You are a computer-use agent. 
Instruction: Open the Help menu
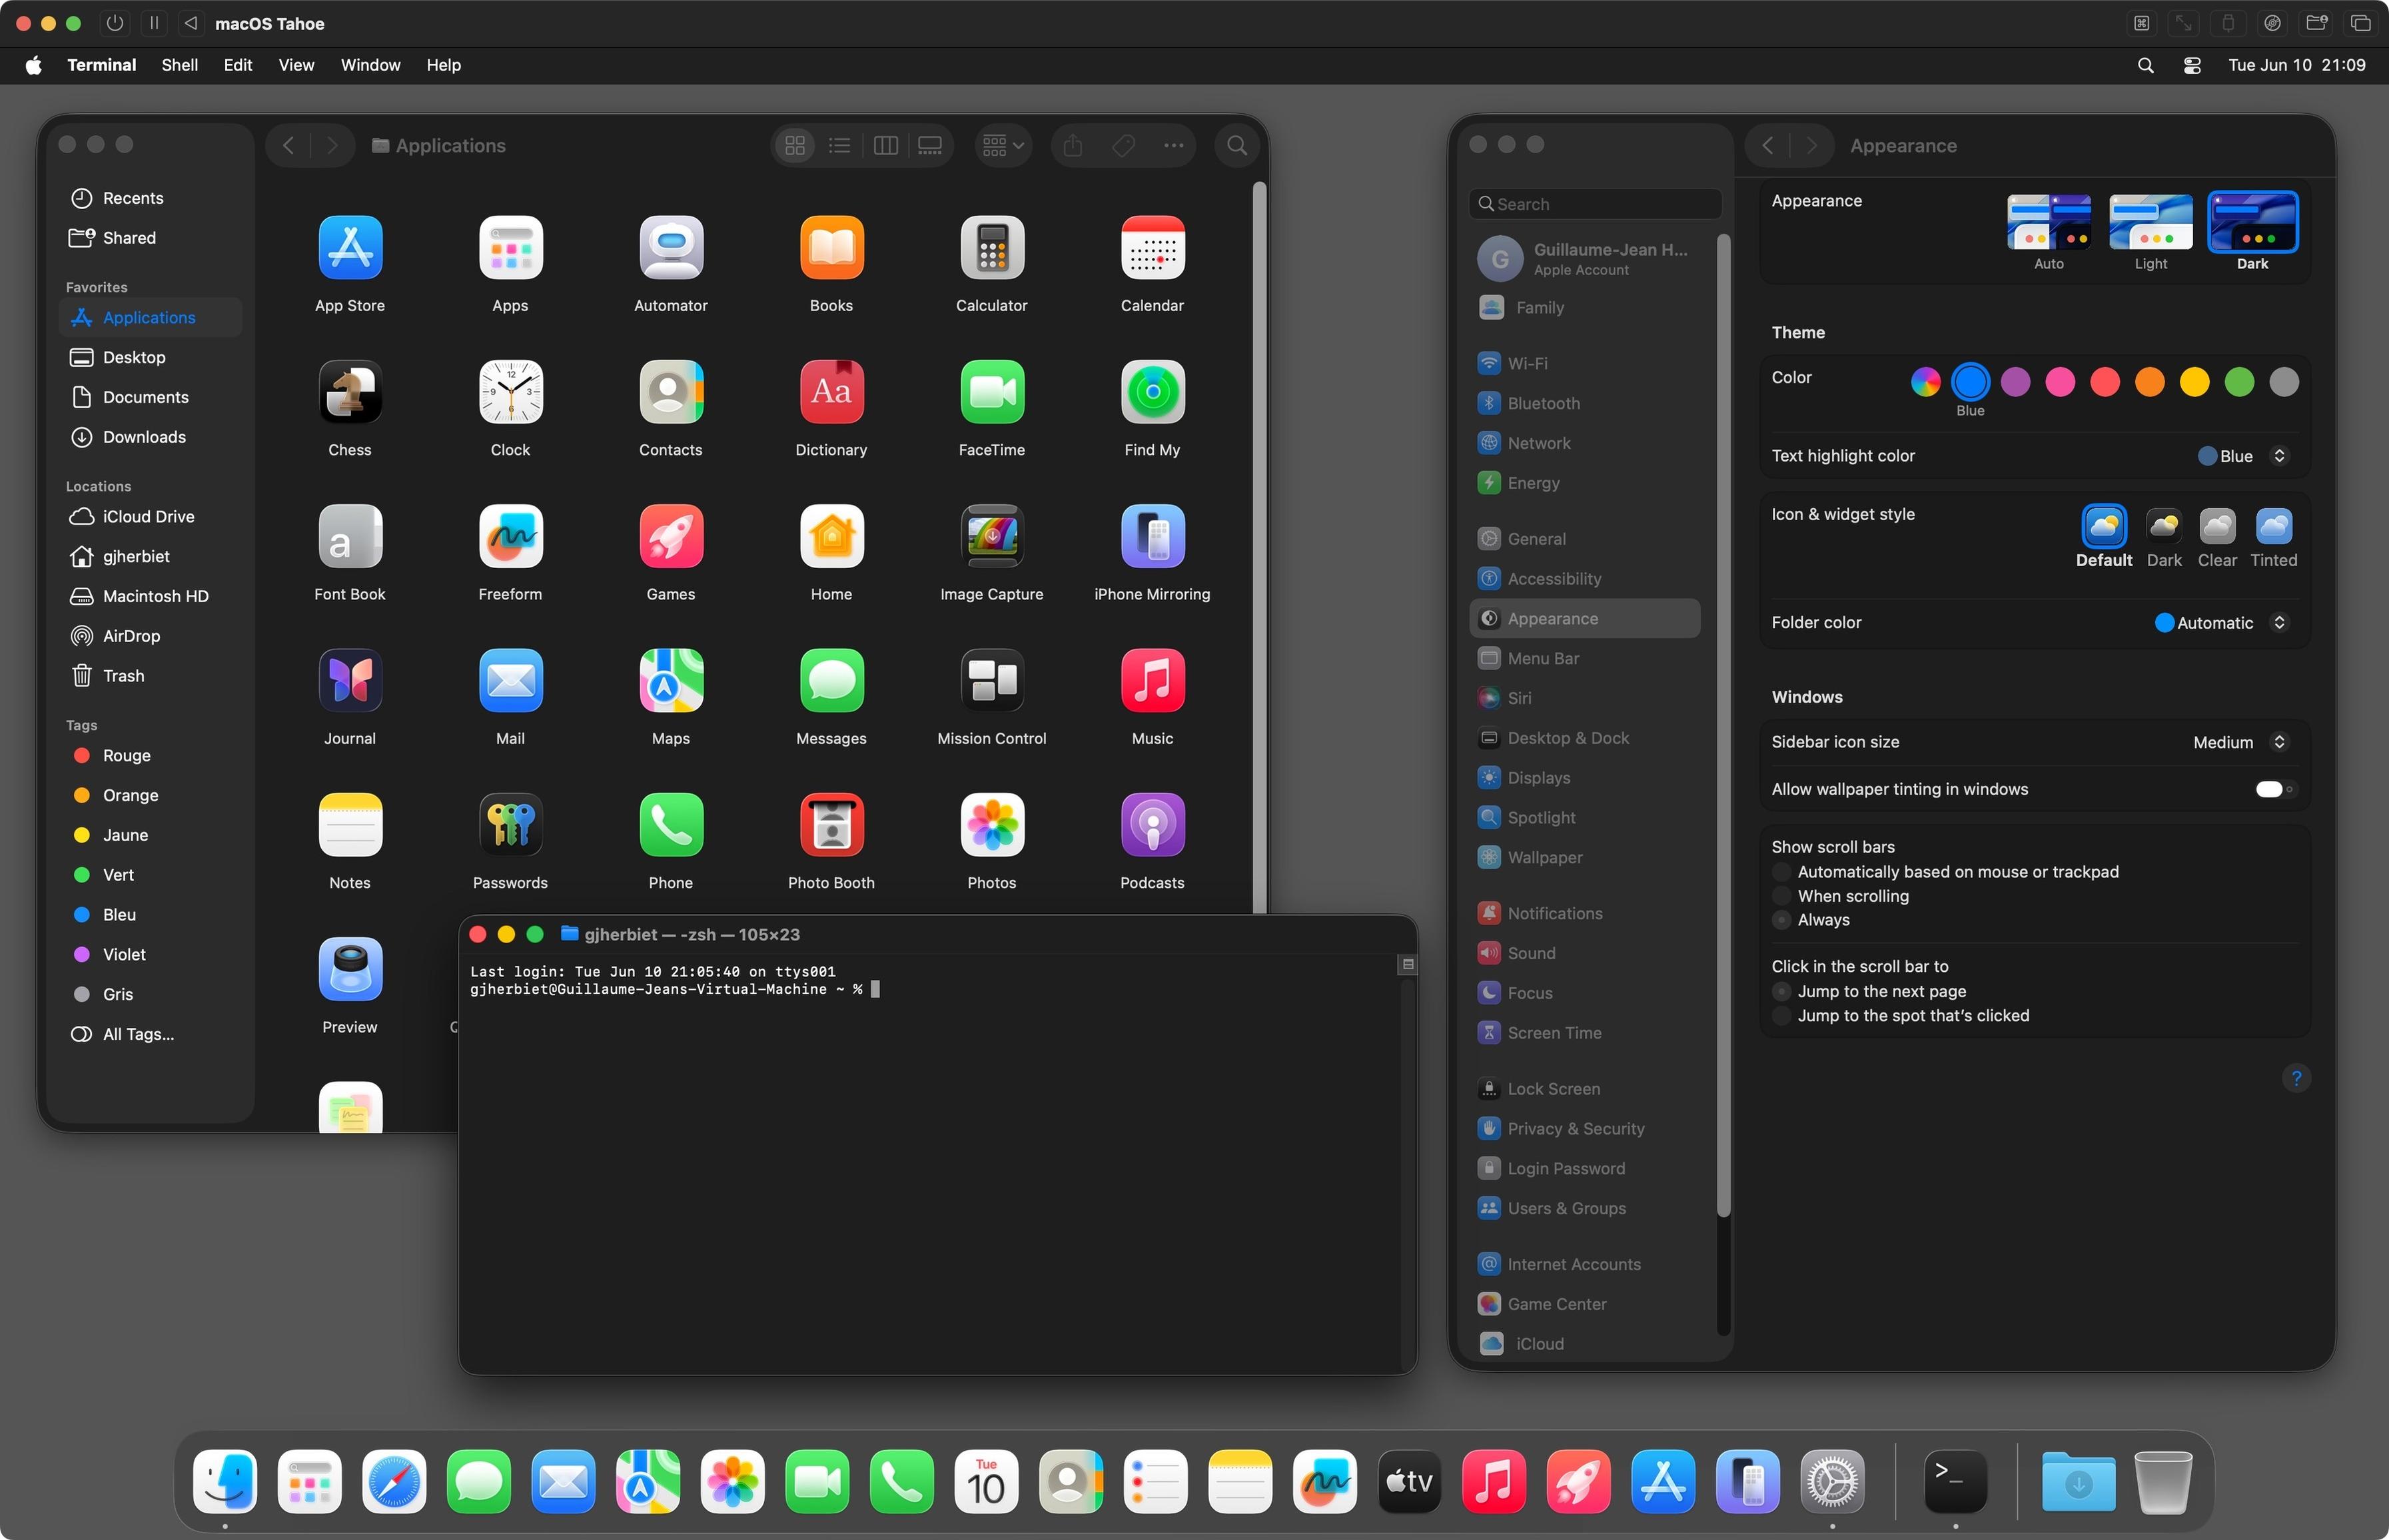point(444,65)
